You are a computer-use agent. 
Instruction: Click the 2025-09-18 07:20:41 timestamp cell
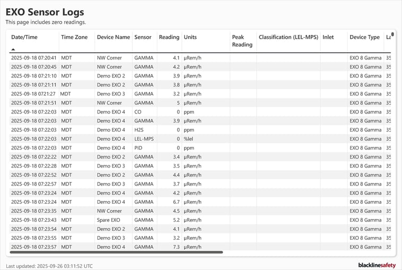(x=33, y=57)
